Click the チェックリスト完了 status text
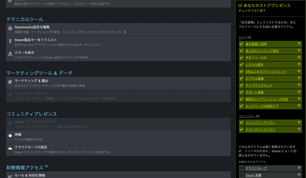The width and height of the screenshot is (306, 178). point(252,11)
